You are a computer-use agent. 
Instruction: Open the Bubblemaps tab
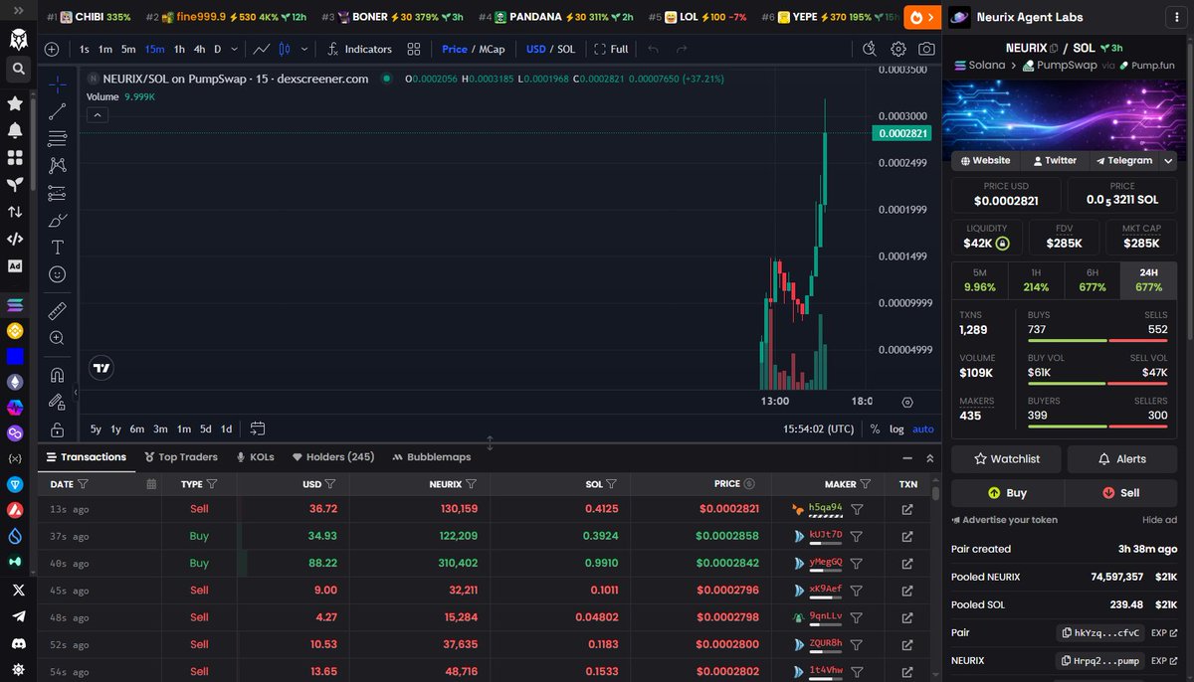coord(432,457)
